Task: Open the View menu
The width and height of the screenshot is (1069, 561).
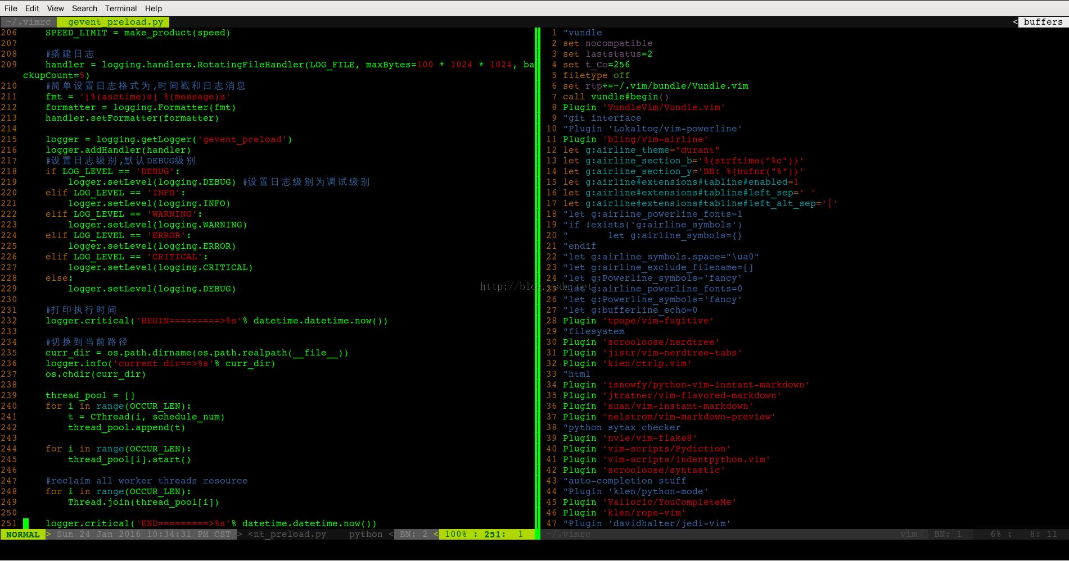Action: 55,8
